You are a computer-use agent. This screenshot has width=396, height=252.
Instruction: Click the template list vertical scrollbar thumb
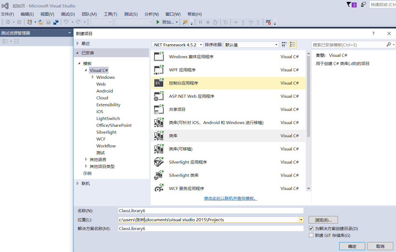(x=309, y=96)
